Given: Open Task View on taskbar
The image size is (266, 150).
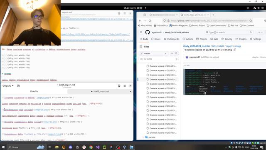Looking at the screenshot, I should 50,147.
